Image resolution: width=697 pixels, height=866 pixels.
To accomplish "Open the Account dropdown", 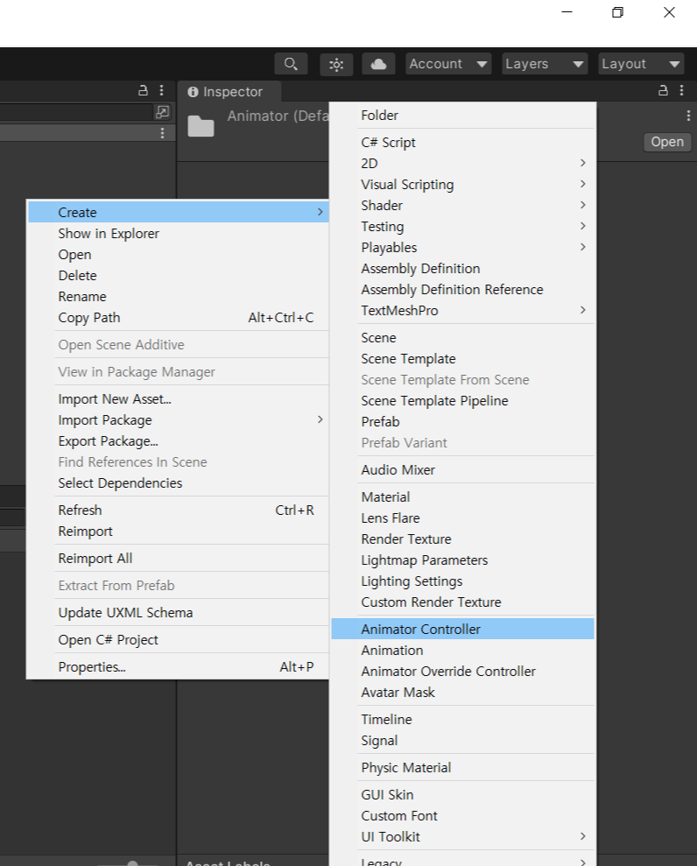I will click(448, 64).
